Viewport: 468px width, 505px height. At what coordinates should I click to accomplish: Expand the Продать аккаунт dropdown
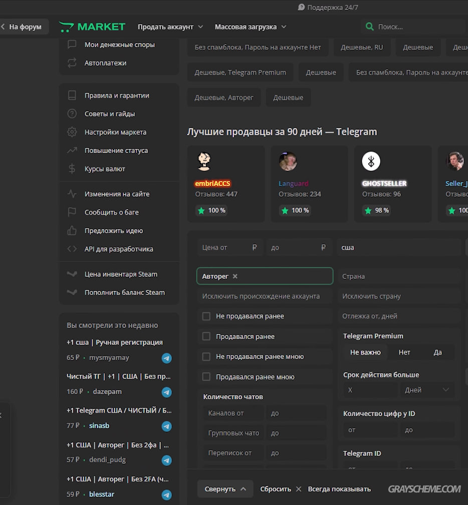pos(170,27)
